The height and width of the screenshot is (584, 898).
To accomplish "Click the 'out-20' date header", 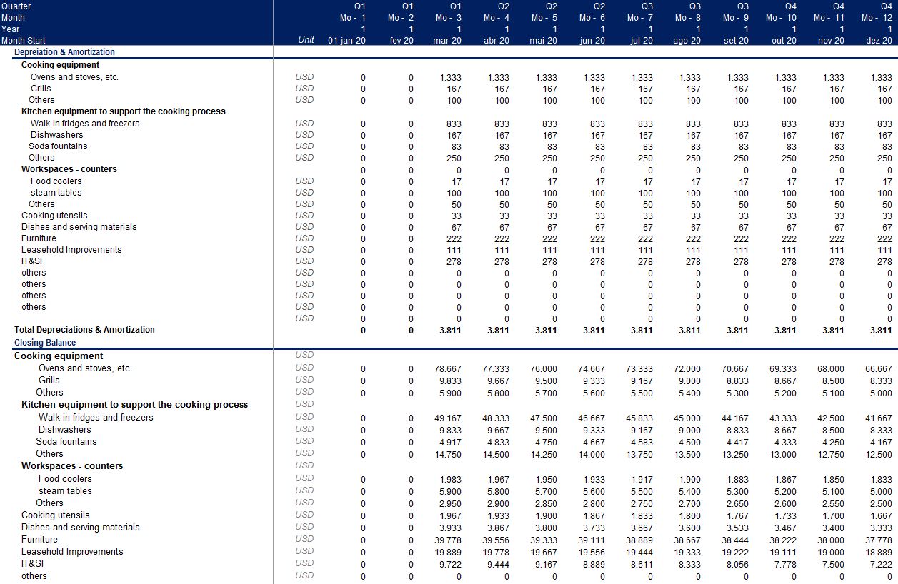I will (784, 40).
